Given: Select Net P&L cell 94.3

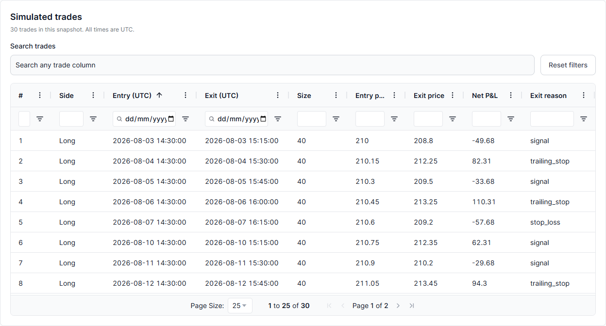Looking at the screenshot, I should (493, 283).
